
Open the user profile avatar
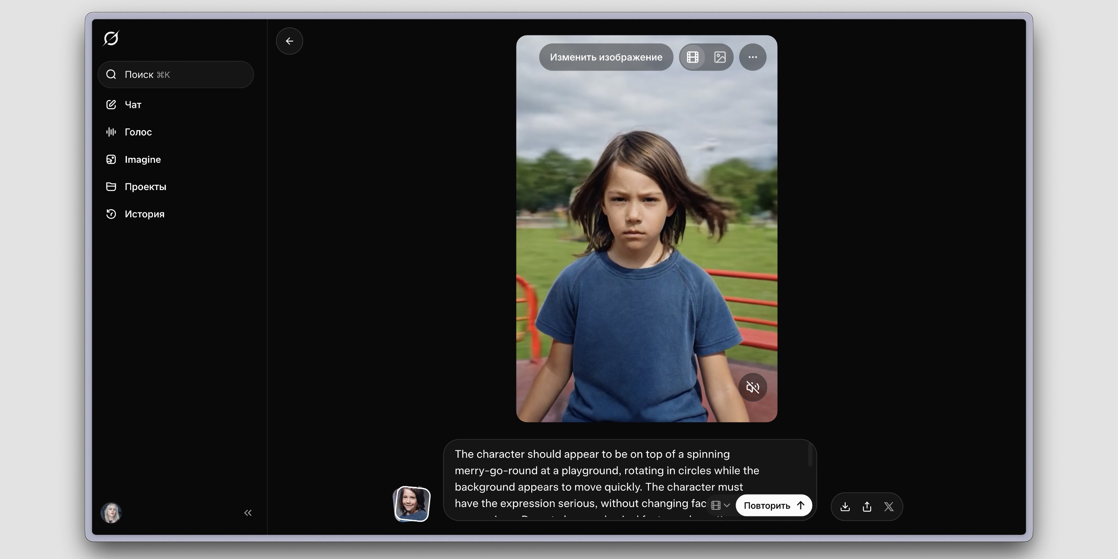(111, 513)
